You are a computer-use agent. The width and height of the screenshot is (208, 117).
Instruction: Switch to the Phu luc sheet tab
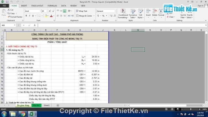click(x=36, y=105)
